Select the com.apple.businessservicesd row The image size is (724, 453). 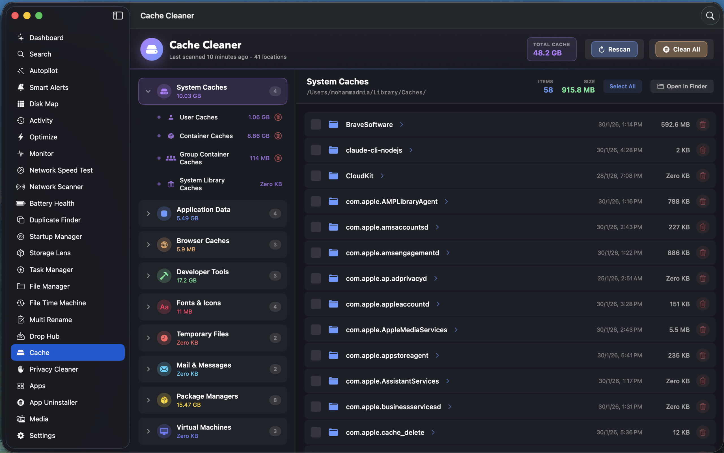510,407
